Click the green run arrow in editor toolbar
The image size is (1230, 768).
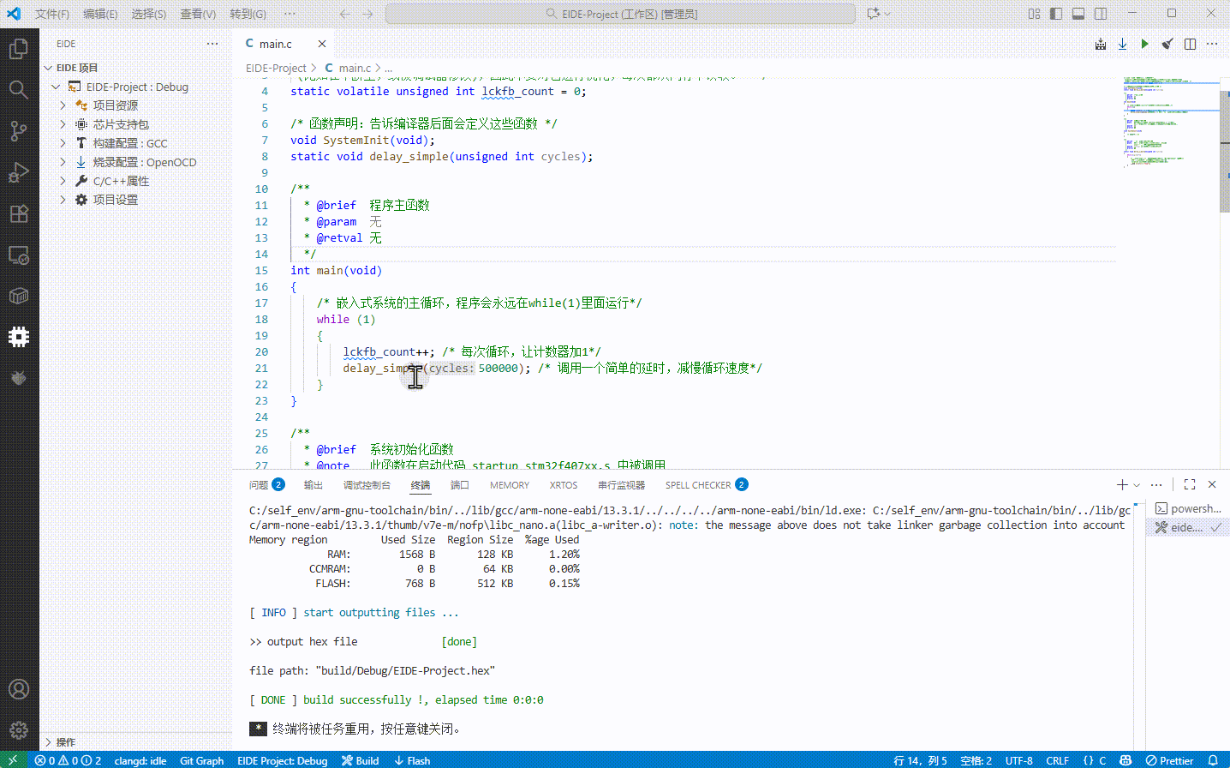(1144, 44)
